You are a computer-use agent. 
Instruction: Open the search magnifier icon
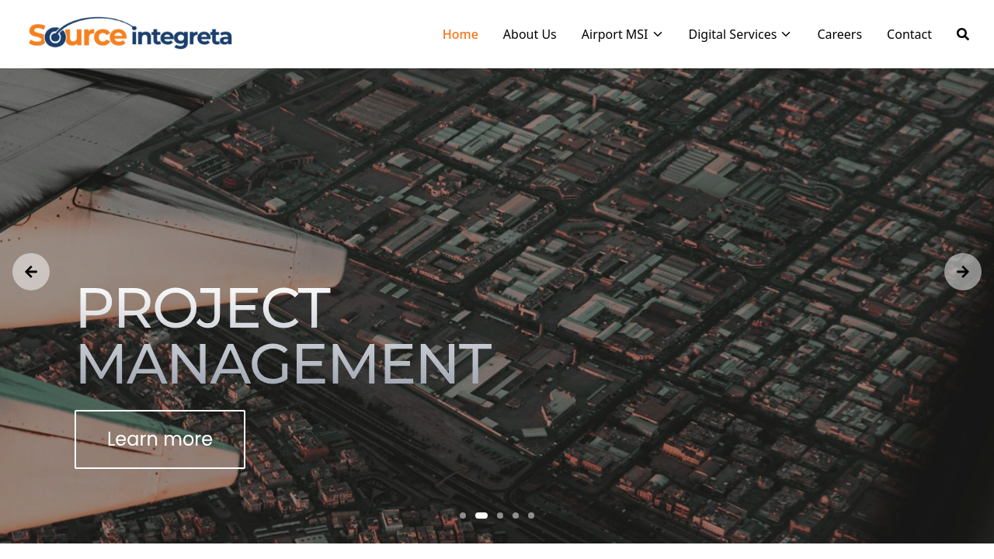[963, 34]
